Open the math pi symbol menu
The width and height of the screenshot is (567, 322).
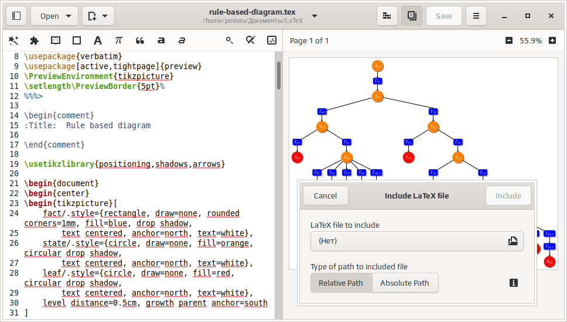click(118, 40)
